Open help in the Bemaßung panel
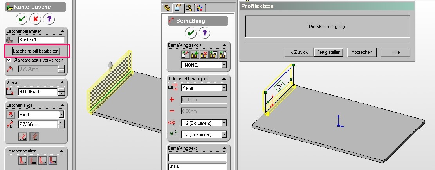This screenshot has height=170, width=435. tap(205, 34)
